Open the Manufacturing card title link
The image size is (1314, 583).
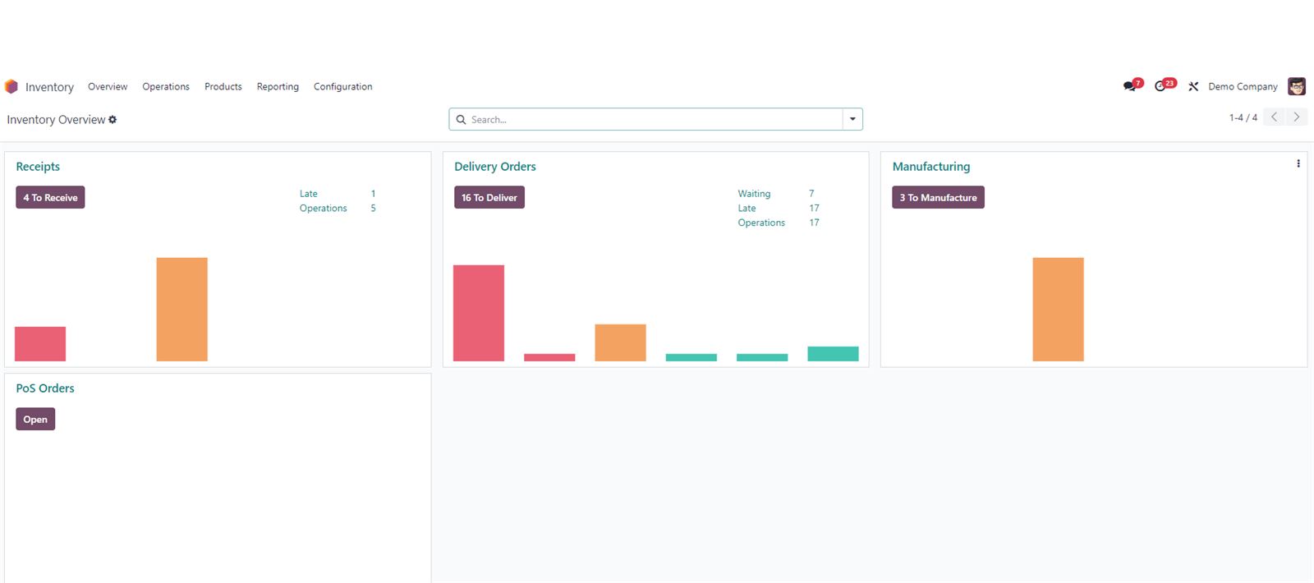931,167
